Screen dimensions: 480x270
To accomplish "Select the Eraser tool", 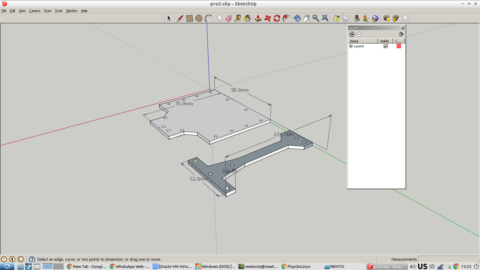I will click(229, 18).
